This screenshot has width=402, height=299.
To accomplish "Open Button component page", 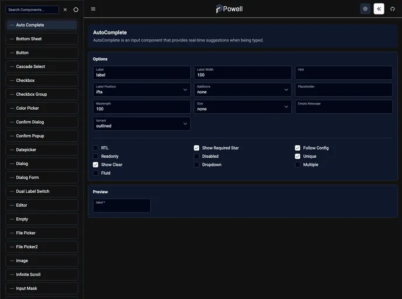I will coord(42,53).
